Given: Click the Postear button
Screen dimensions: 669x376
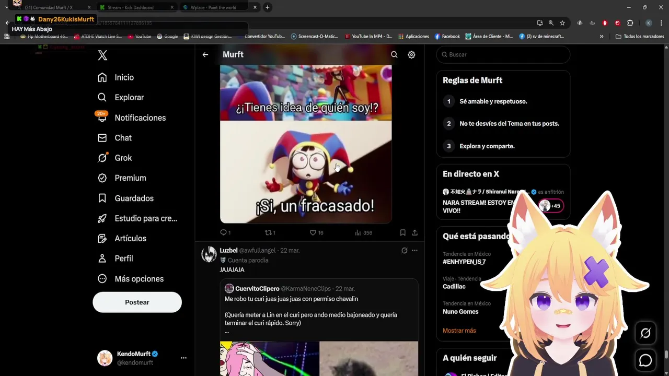Looking at the screenshot, I should point(137,302).
